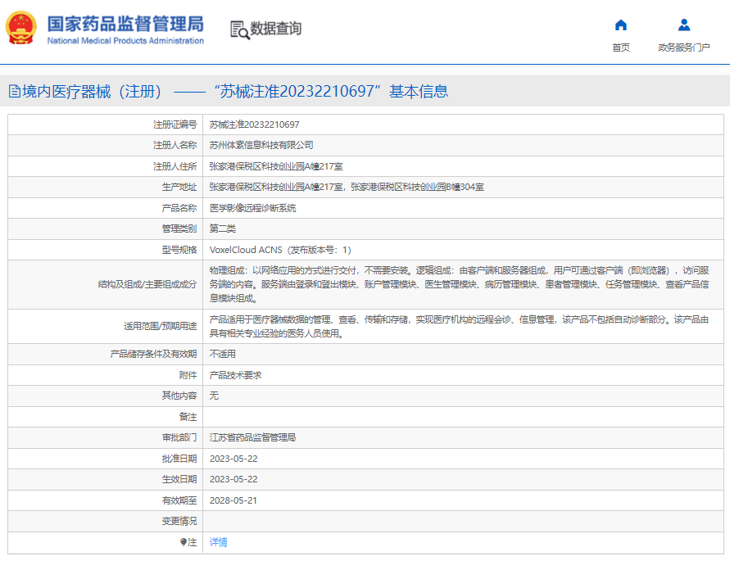Click the 数据查询 search document icon
The height and width of the screenshot is (561, 730).
tap(240, 29)
